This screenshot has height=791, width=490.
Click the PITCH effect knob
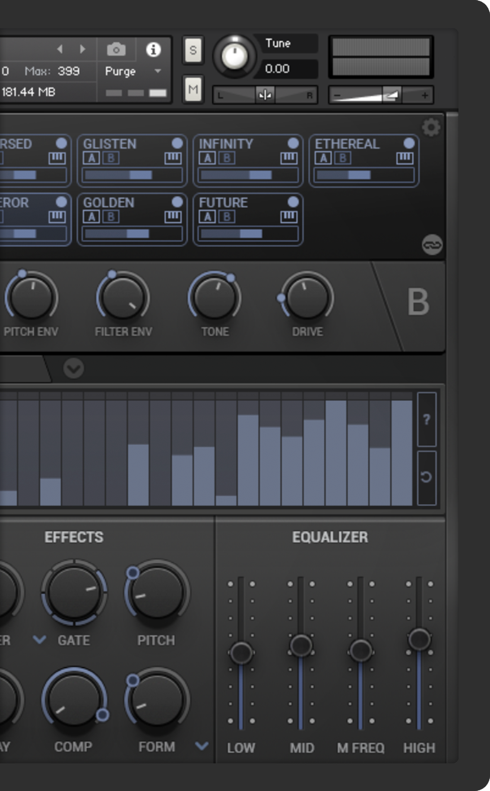pyautogui.click(x=157, y=592)
